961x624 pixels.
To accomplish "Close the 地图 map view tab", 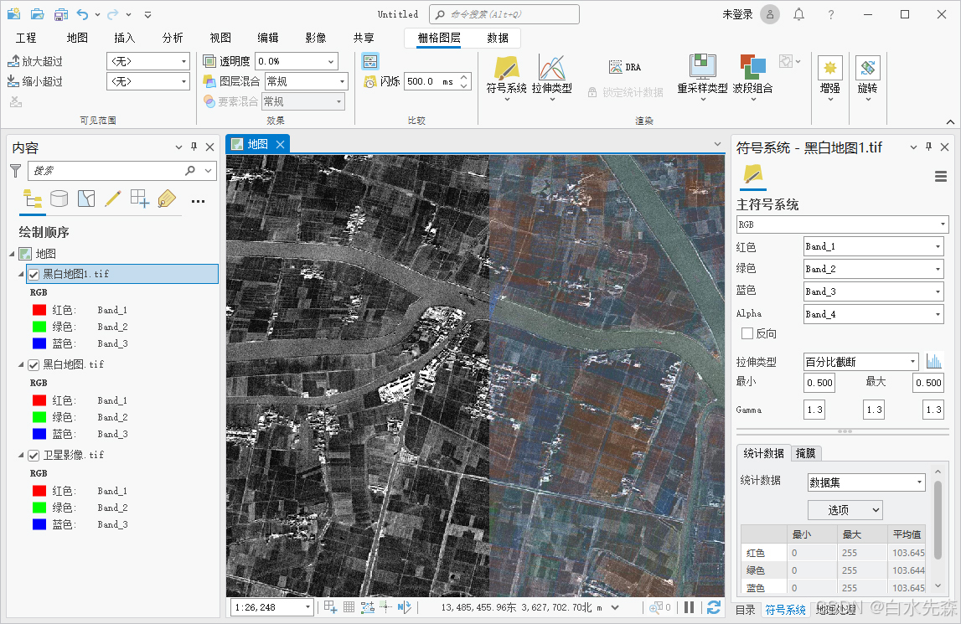I will tap(280, 144).
